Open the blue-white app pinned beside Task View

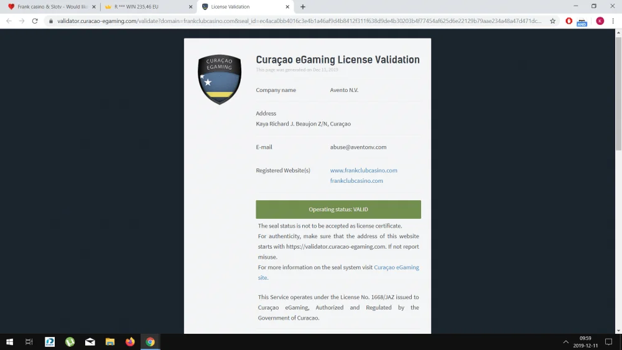50,342
